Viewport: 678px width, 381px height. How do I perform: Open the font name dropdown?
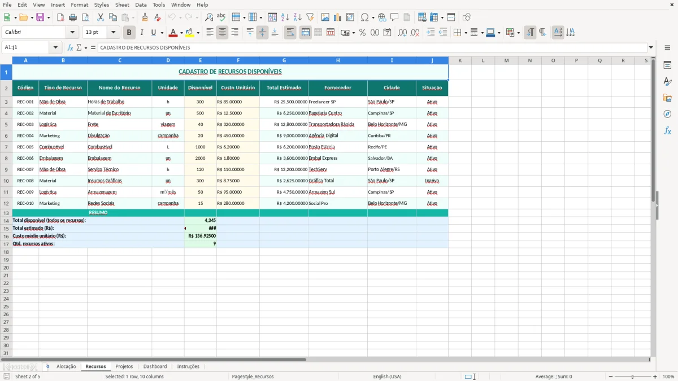click(x=72, y=33)
